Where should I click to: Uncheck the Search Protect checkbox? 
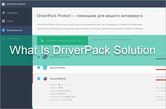(x=39, y=67)
